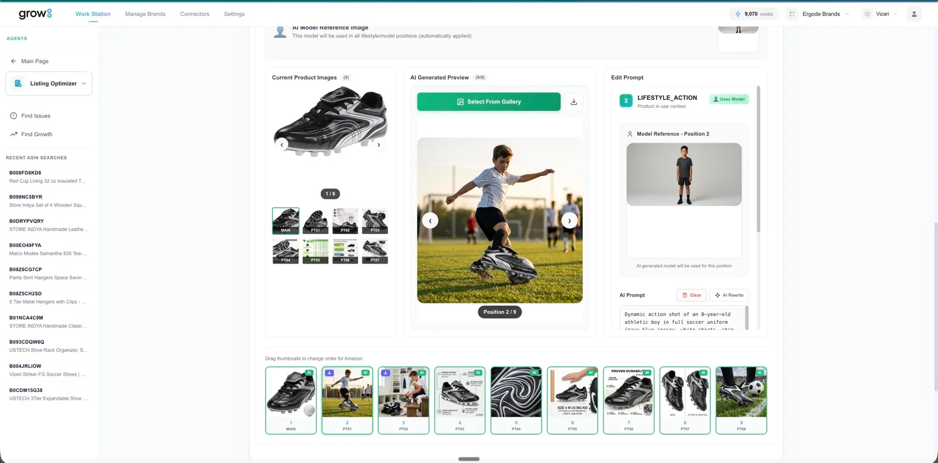Open recent ASIN search B0CDM15G38
The width and height of the screenshot is (938, 463).
click(x=49, y=394)
